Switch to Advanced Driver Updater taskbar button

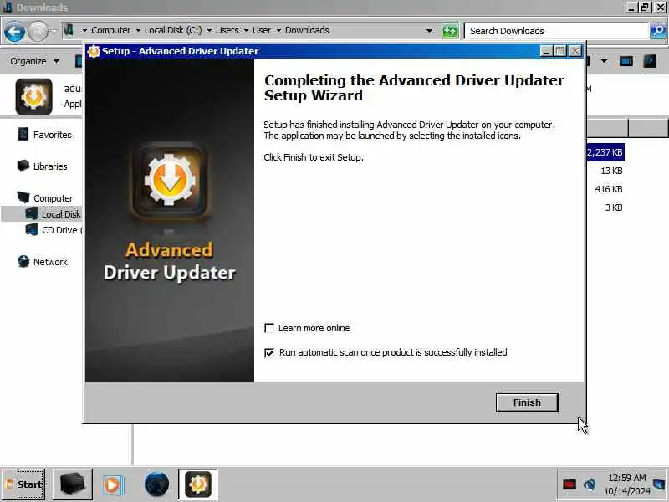pyautogui.click(x=198, y=484)
